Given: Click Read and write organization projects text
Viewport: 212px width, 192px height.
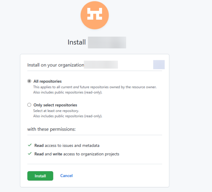Looking at the screenshot, I should pyautogui.click(x=77, y=154).
